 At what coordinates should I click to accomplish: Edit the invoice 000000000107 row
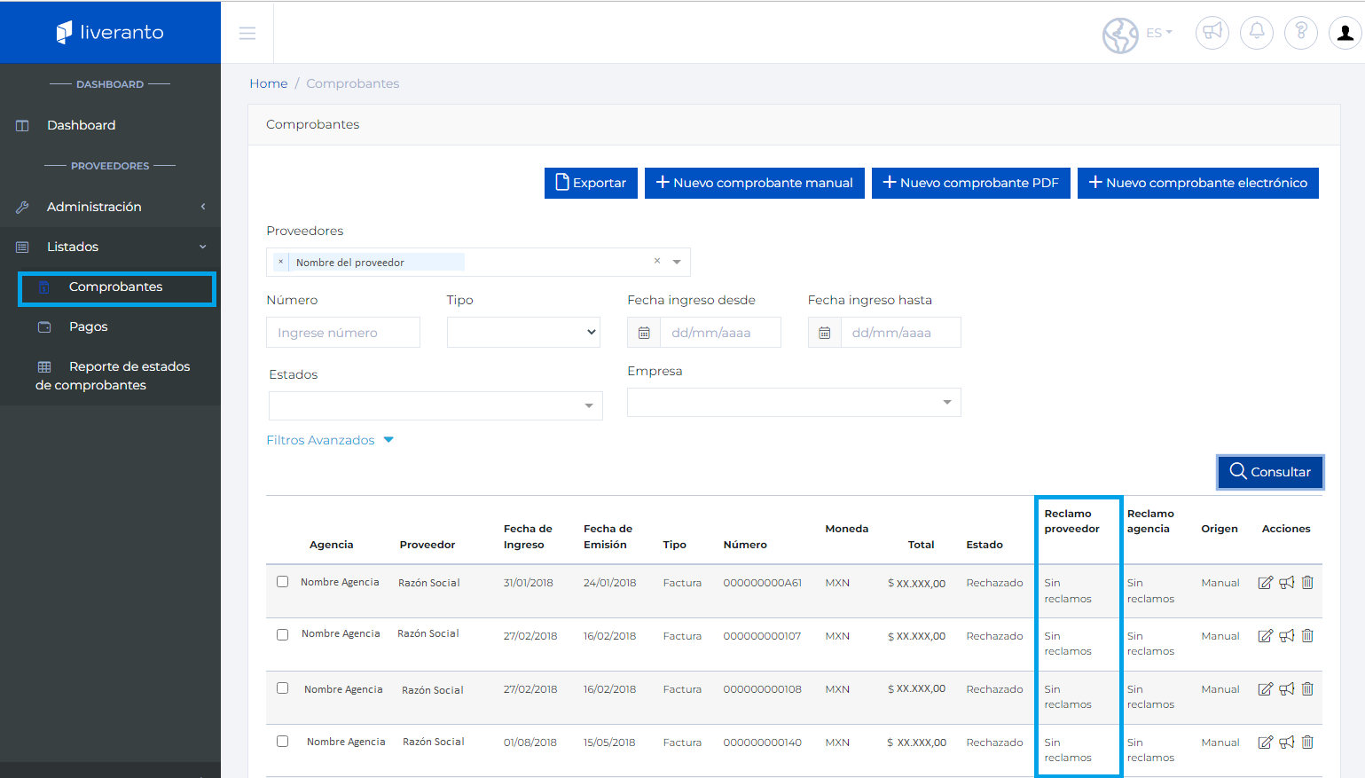(1266, 636)
